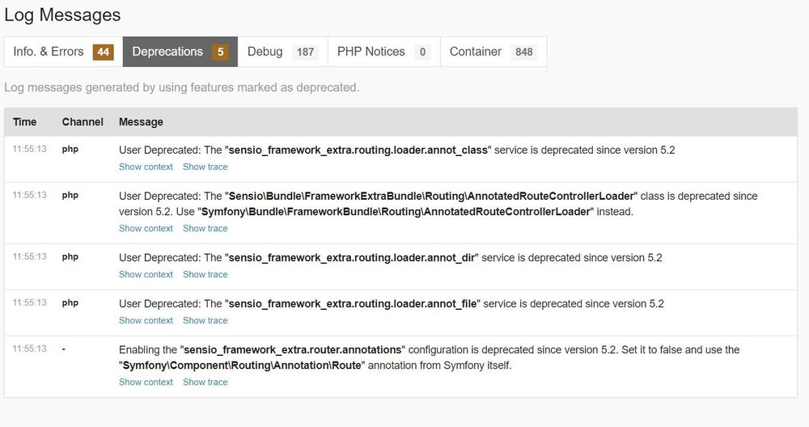Screen dimensions: 809x427
Task: Show trace for the annot_class service deprecation
Action: point(205,167)
